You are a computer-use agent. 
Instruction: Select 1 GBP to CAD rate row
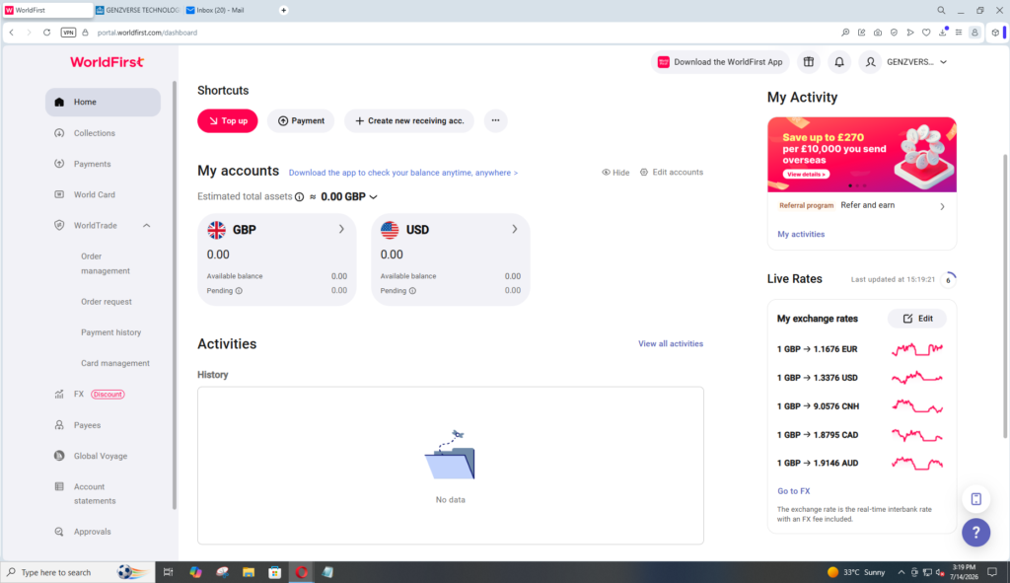coord(860,435)
